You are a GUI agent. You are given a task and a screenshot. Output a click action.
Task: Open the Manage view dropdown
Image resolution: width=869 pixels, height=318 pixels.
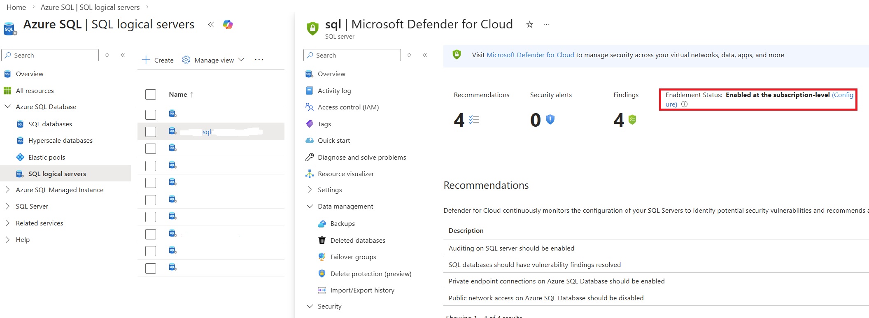[x=214, y=60]
